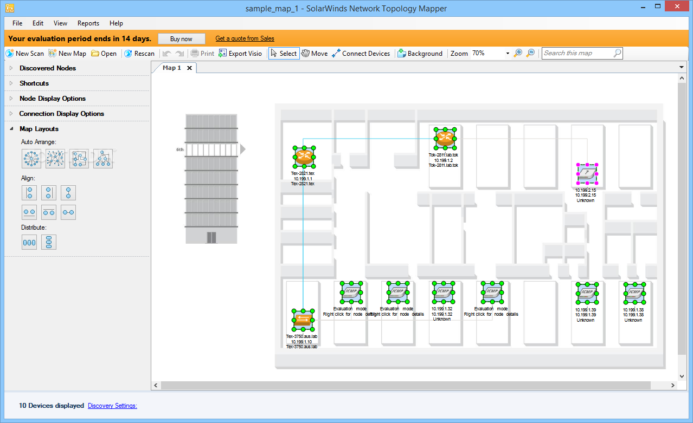Click the 10 Devices displayed status text

(52, 405)
